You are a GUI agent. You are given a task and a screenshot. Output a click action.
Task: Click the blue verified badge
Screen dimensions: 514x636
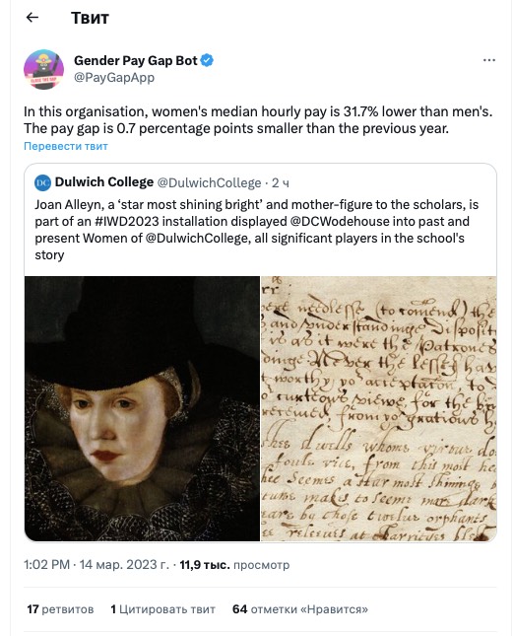coord(207,60)
